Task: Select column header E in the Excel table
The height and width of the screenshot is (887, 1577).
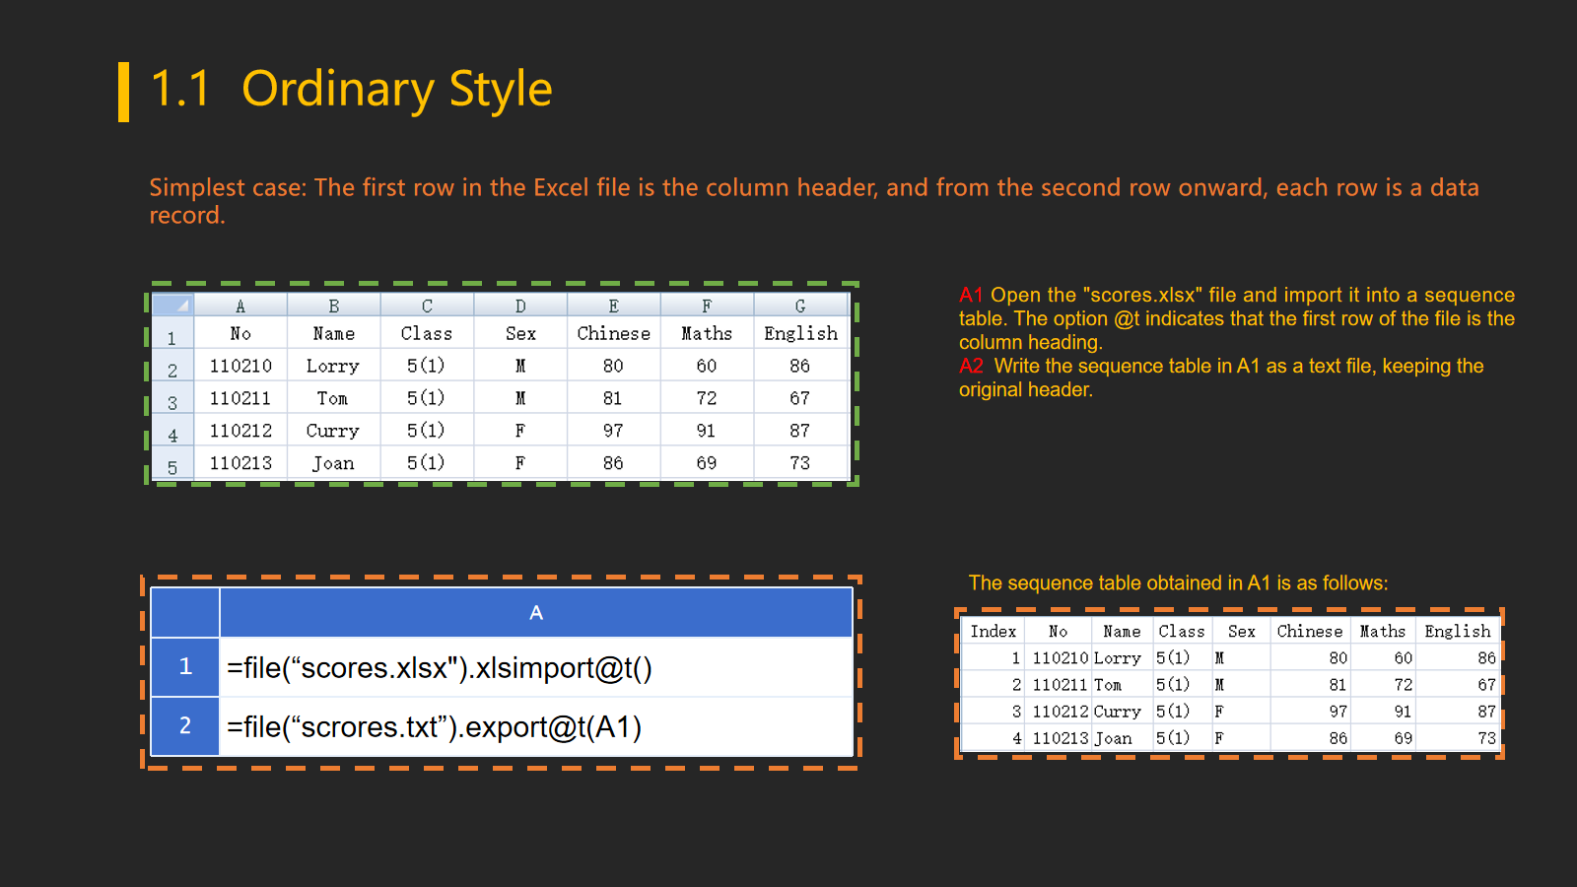Action: tap(613, 306)
